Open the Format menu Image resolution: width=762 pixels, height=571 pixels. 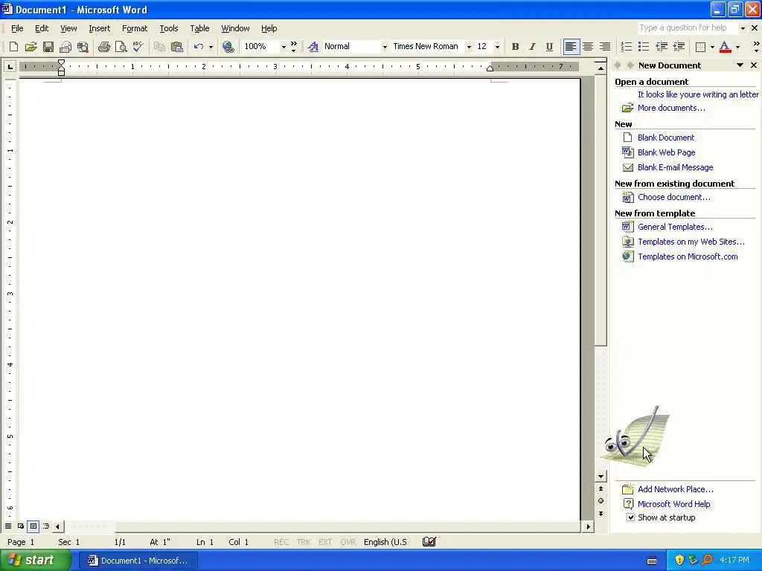point(135,28)
